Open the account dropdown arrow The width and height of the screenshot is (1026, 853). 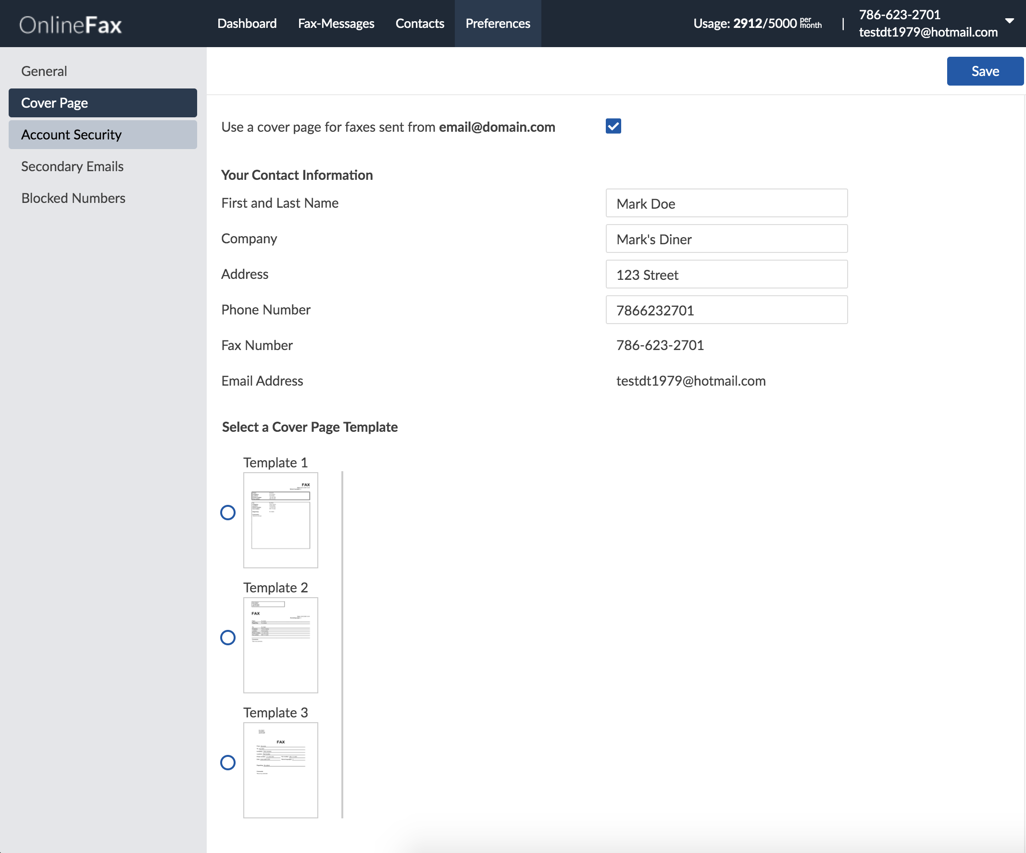(1009, 21)
